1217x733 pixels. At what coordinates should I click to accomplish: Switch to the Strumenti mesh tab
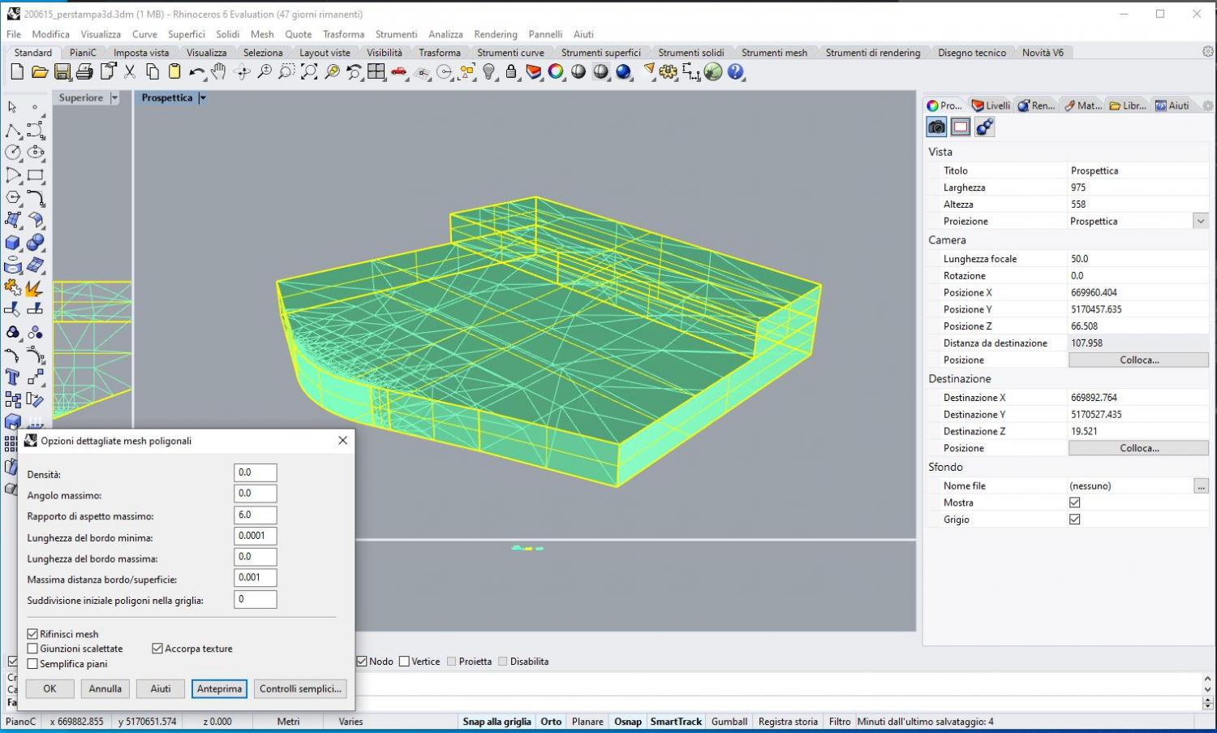[774, 53]
